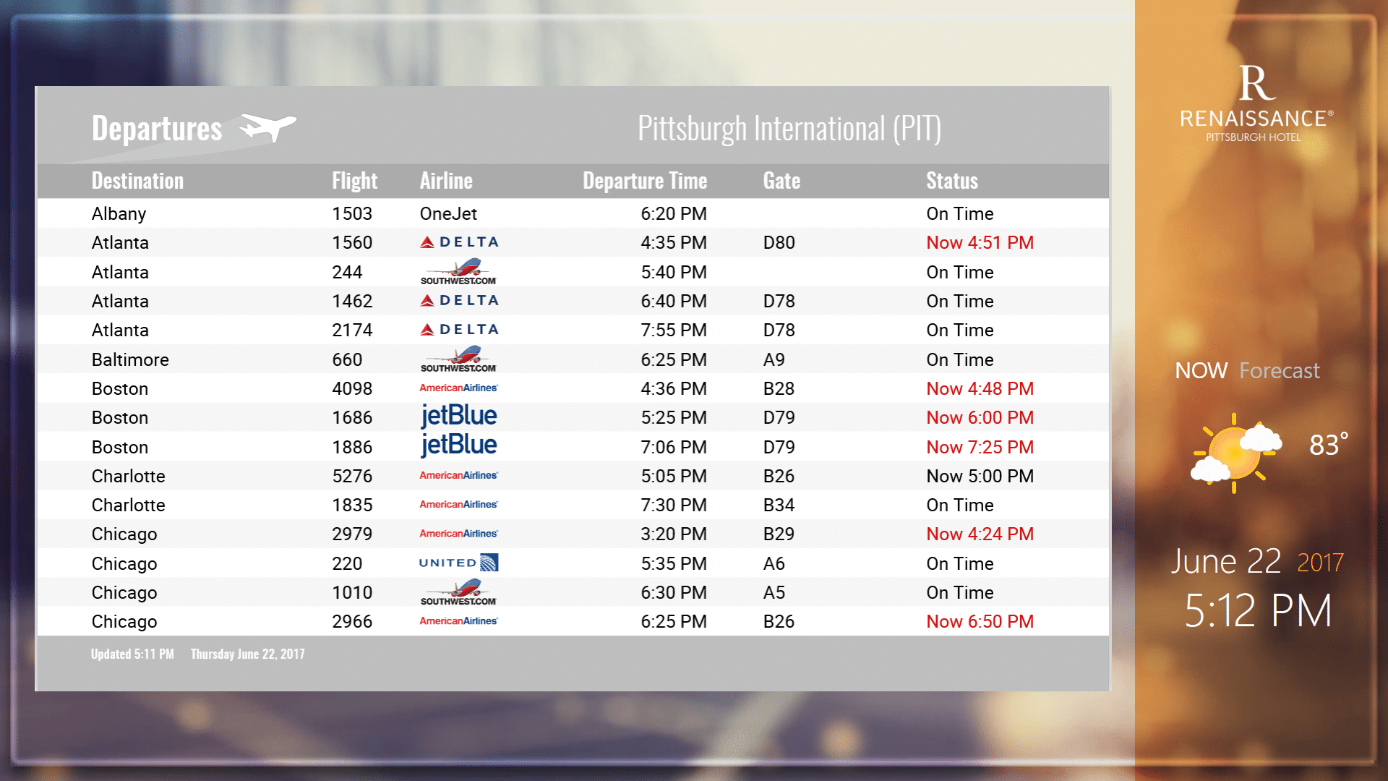
Task: Click the 83° temperature reading
Action: click(1328, 444)
